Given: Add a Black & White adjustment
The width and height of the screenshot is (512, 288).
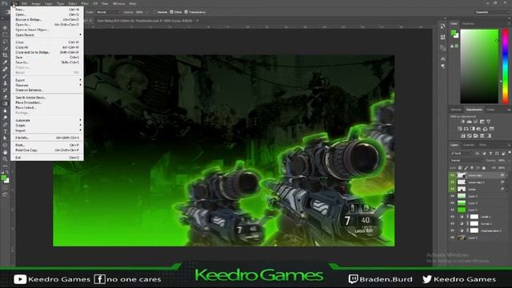Looking at the screenshot, I should [x=473, y=129].
